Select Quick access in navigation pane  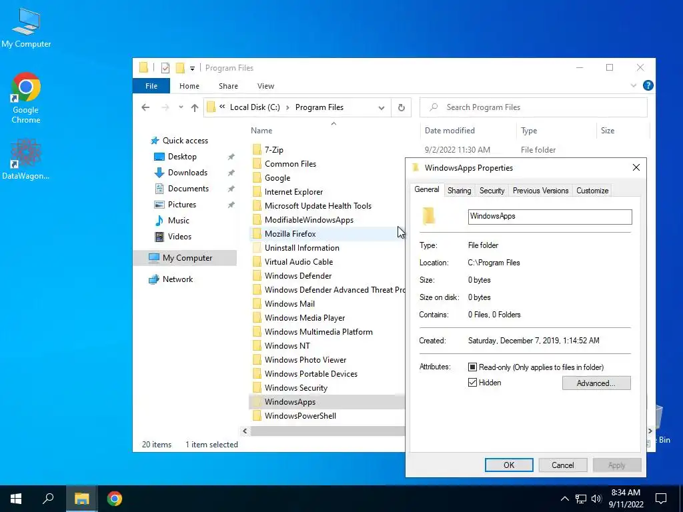click(x=185, y=141)
